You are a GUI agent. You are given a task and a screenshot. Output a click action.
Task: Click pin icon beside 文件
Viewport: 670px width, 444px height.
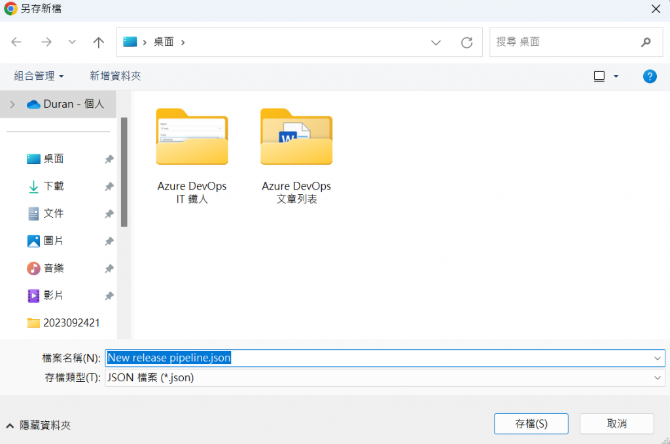coord(109,214)
